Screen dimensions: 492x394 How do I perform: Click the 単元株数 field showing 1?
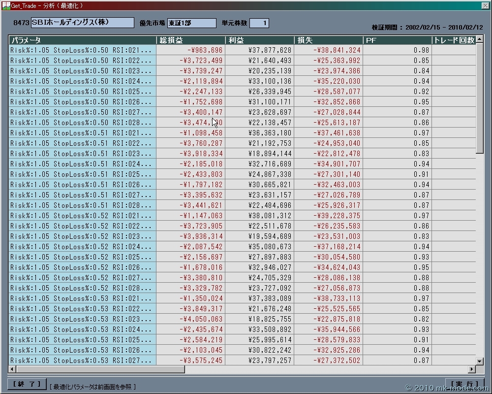pyautogui.click(x=259, y=23)
